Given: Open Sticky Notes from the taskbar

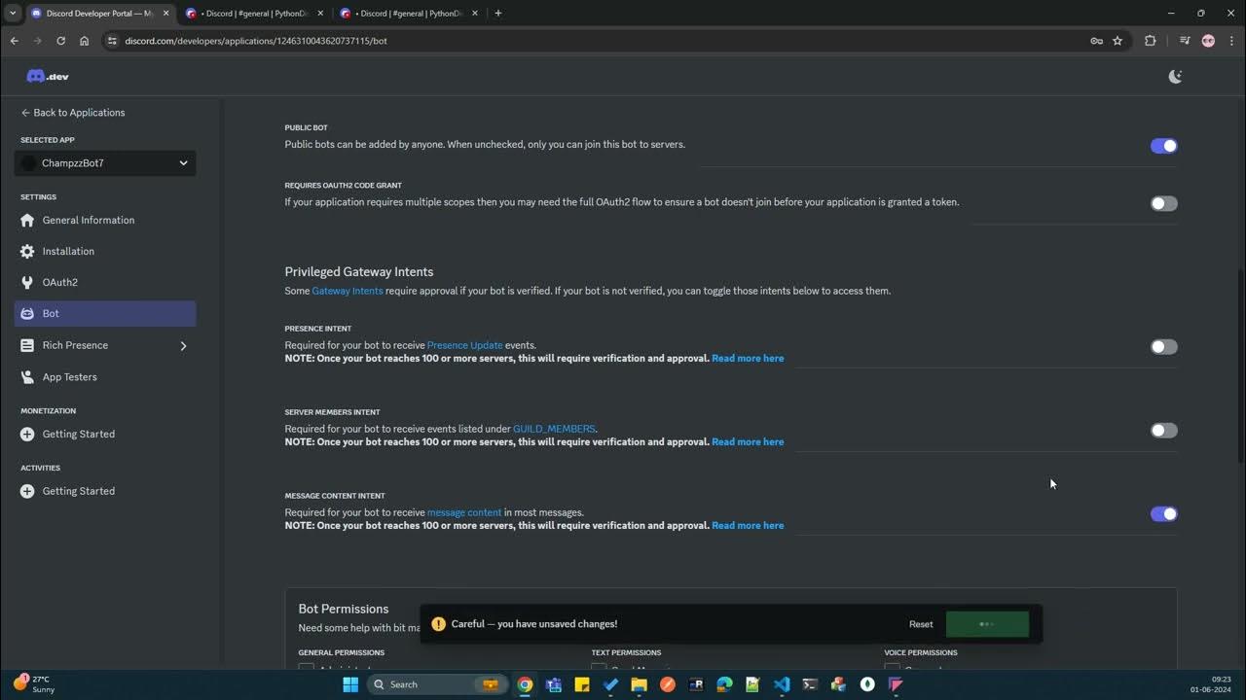Looking at the screenshot, I should pyautogui.click(x=582, y=684).
